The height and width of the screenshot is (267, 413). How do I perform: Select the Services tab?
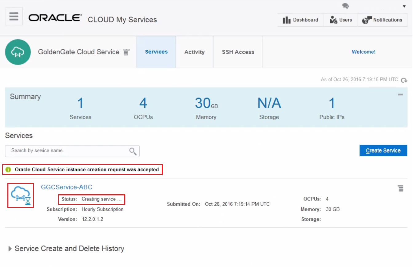156,52
